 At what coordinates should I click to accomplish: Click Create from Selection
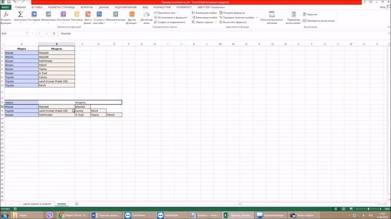tap(170, 22)
